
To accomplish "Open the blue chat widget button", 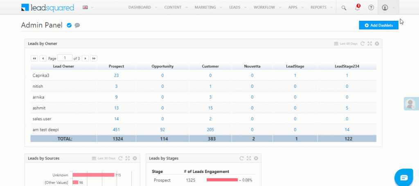I will tap(404, 178).
